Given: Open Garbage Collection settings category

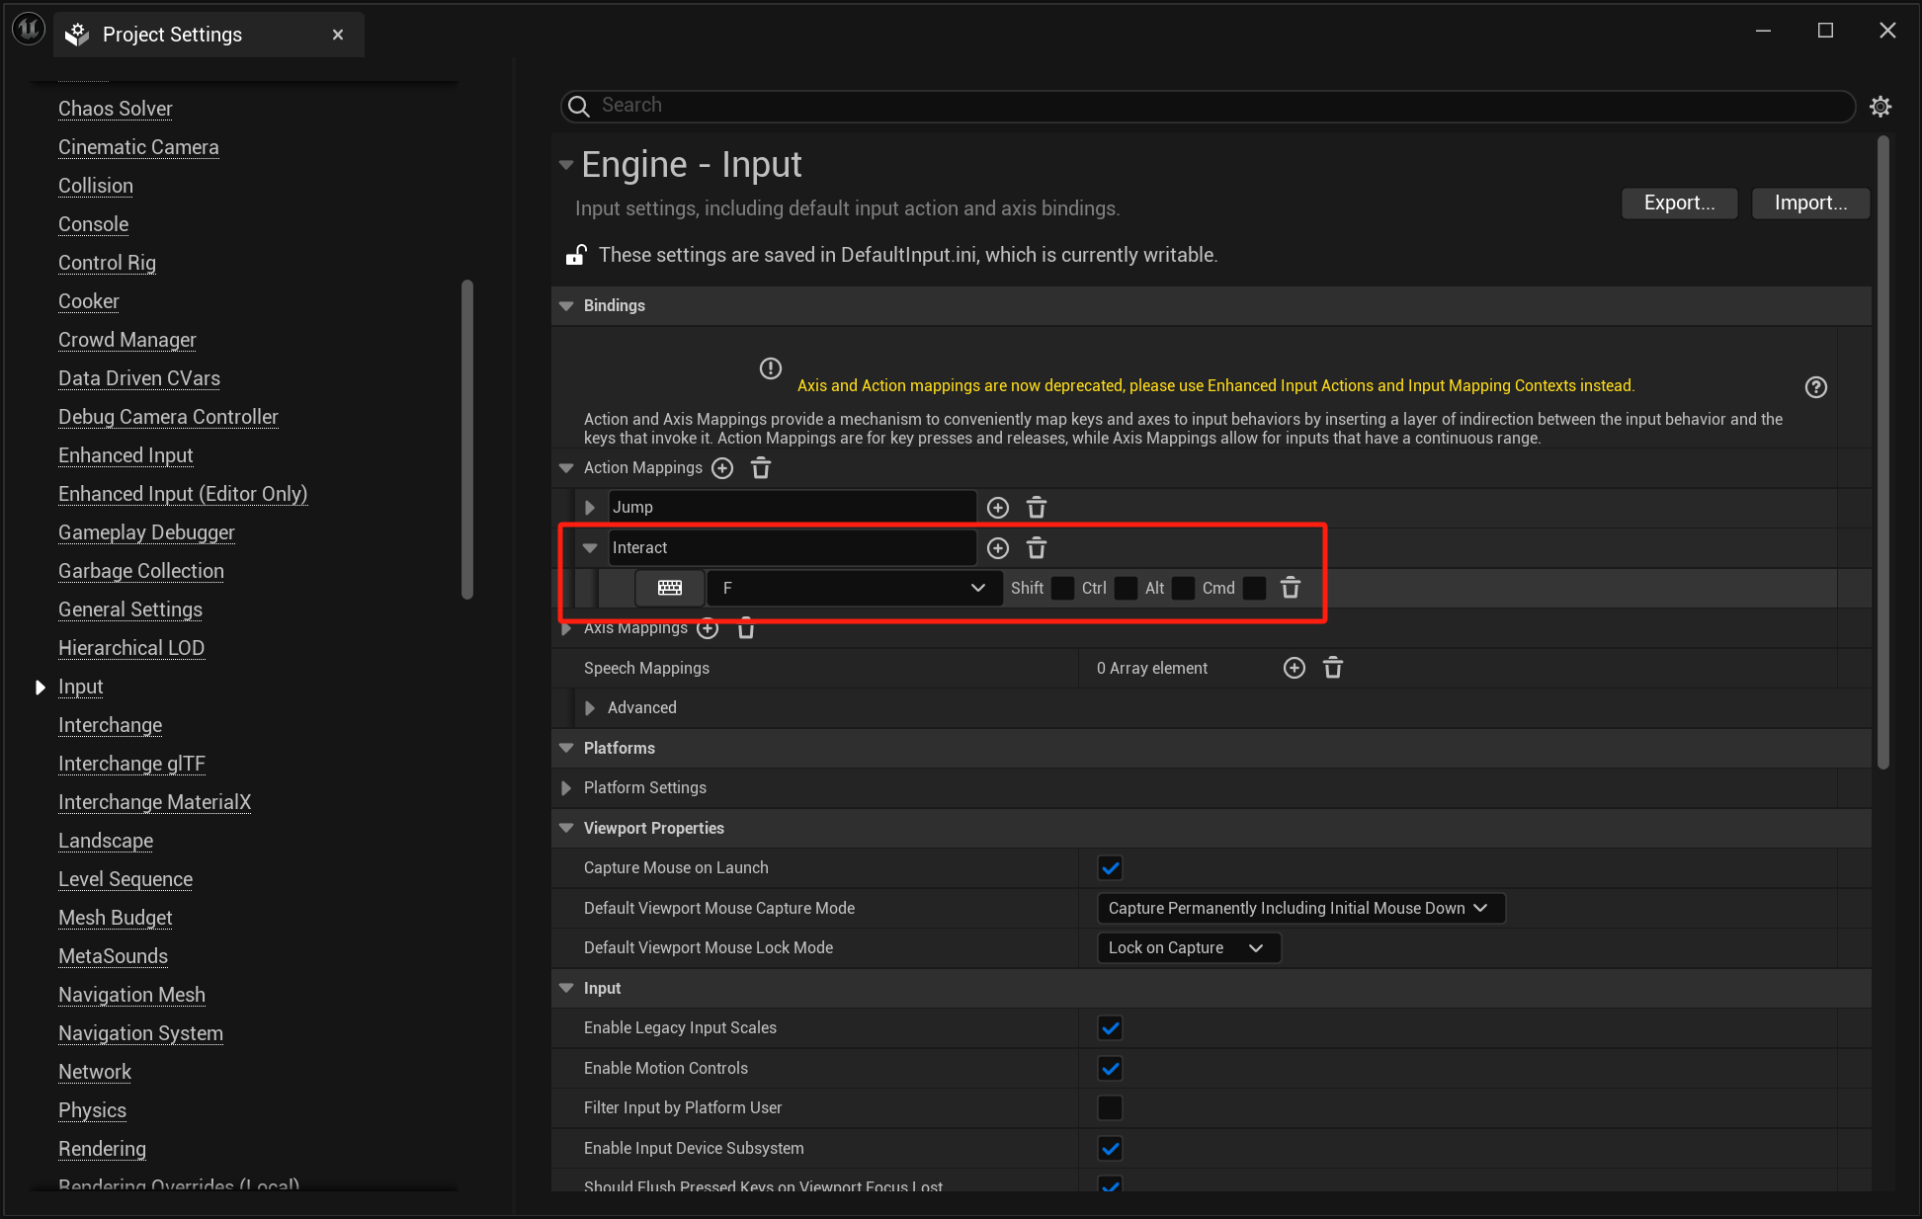Looking at the screenshot, I should 141,571.
